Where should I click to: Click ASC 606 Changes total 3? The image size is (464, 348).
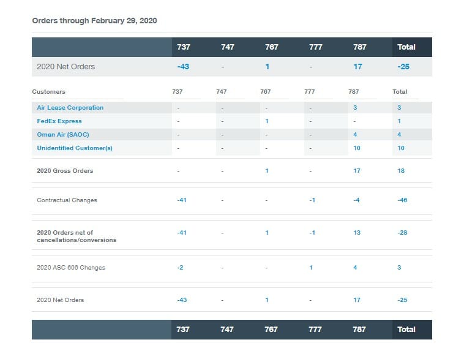tap(399, 268)
